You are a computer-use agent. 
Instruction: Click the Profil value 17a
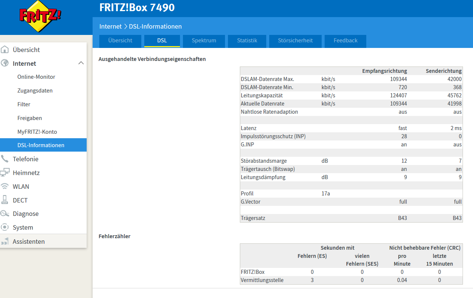click(326, 194)
